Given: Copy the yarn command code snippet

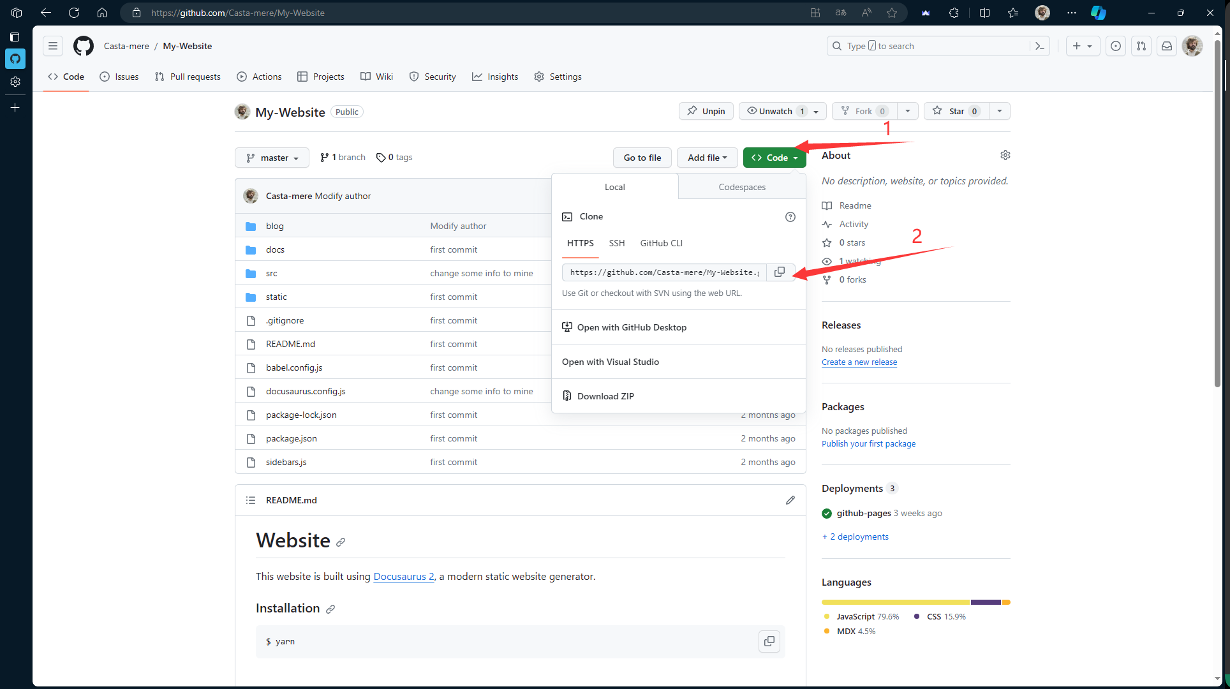Looking at the screenshot, I should coord(769,641).
